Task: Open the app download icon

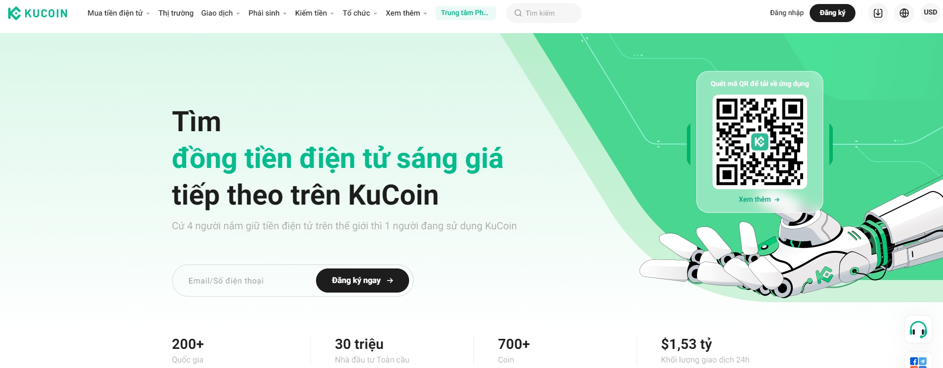Action: [x=878, y=13]
